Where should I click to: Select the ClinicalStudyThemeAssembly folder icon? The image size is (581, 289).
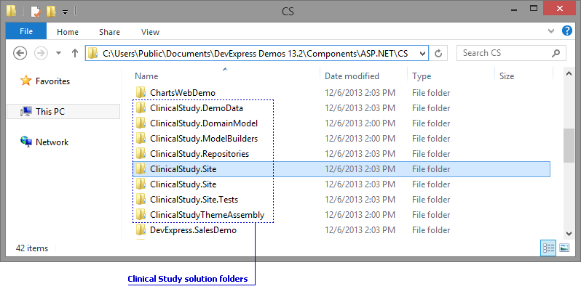pos(141,214)
